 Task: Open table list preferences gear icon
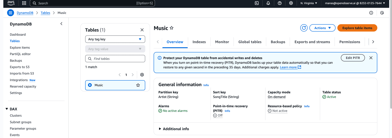click(x=142, y=75)
